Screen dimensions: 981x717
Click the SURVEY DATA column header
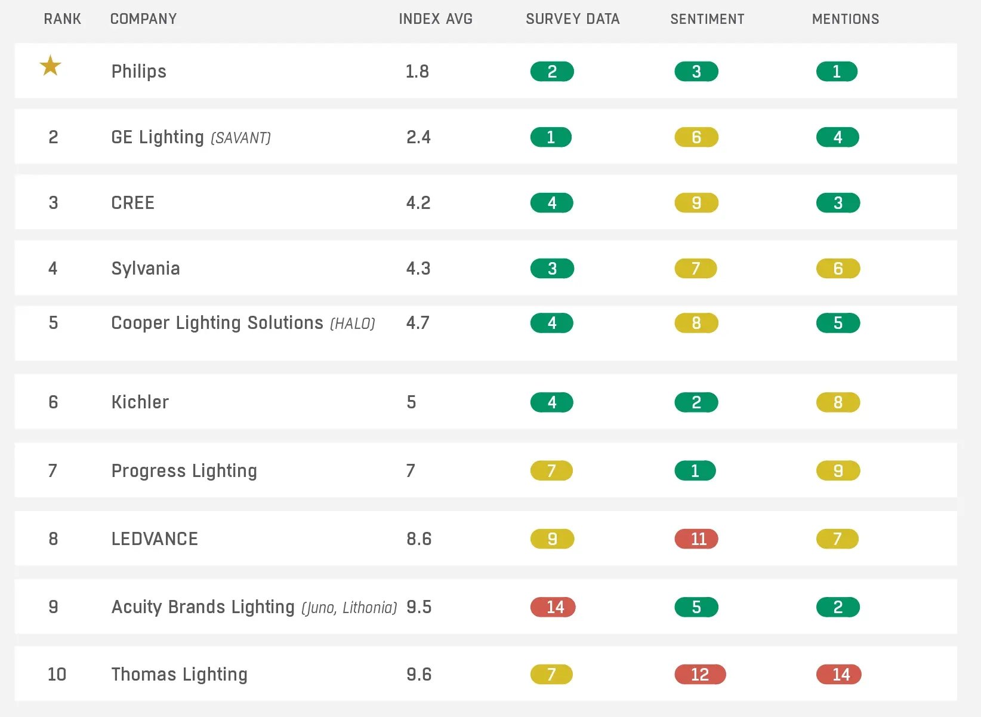[573, 19]
